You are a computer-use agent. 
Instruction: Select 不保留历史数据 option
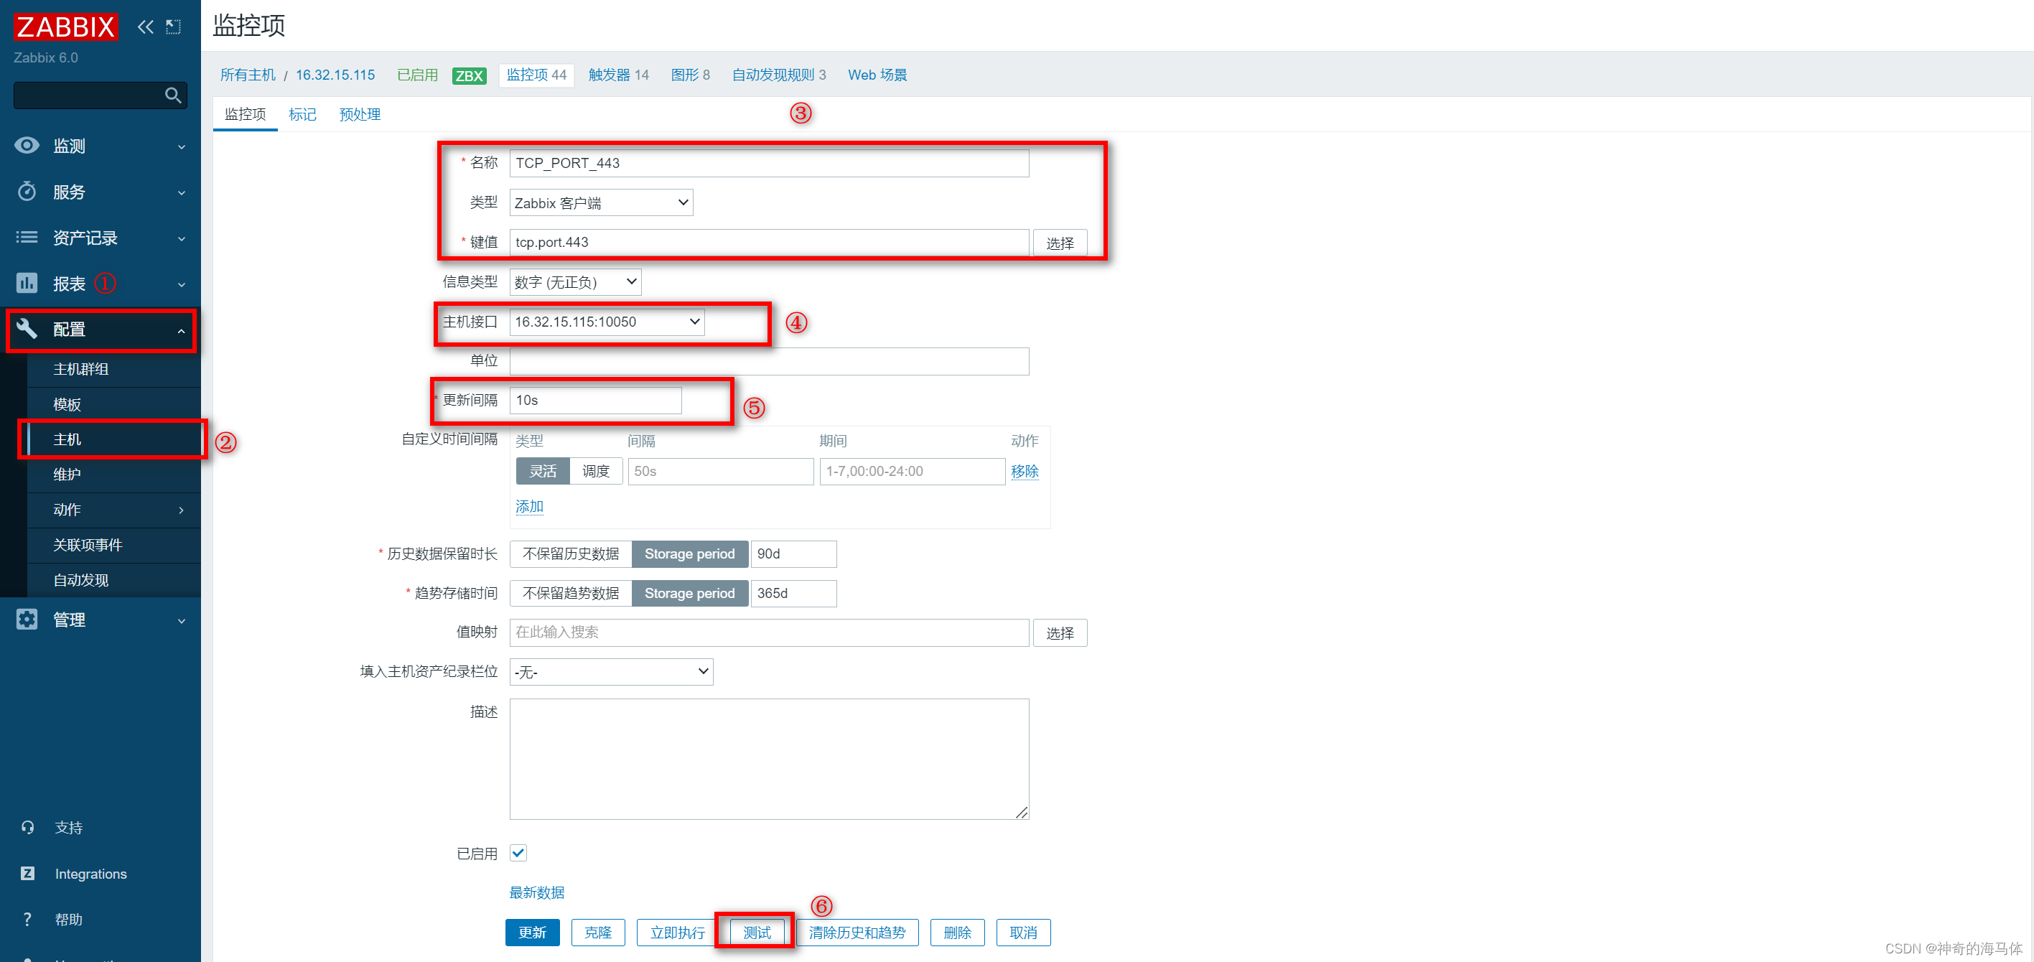pyautogui.click(x=570, y=554)
